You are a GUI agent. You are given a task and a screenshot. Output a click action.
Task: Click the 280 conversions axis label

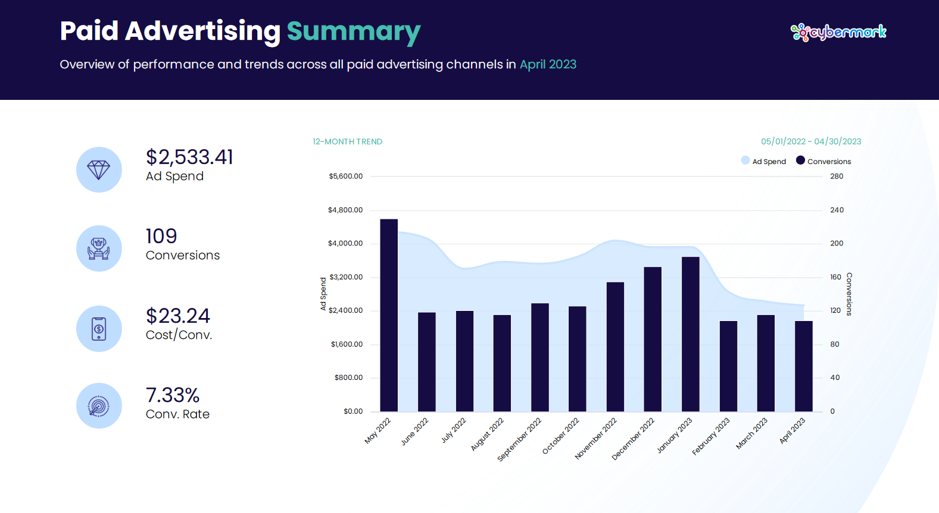tap(837, 177)
